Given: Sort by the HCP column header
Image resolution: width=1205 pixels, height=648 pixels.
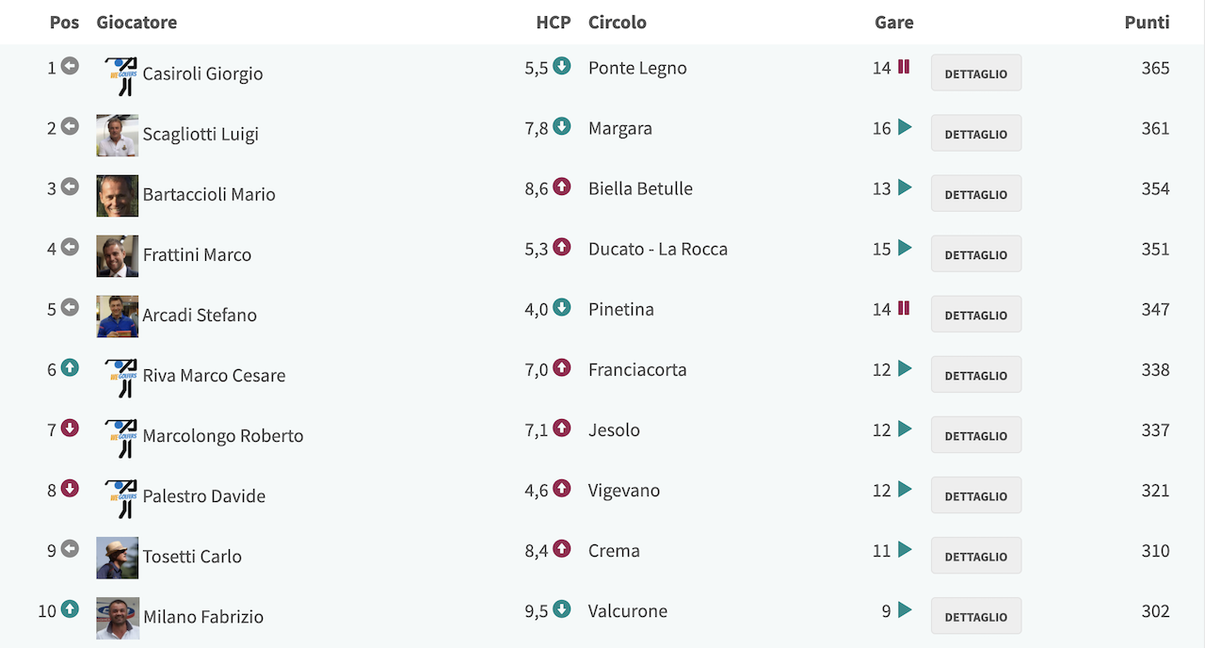Looking at the screenshot, I should (x=554, y=22).
